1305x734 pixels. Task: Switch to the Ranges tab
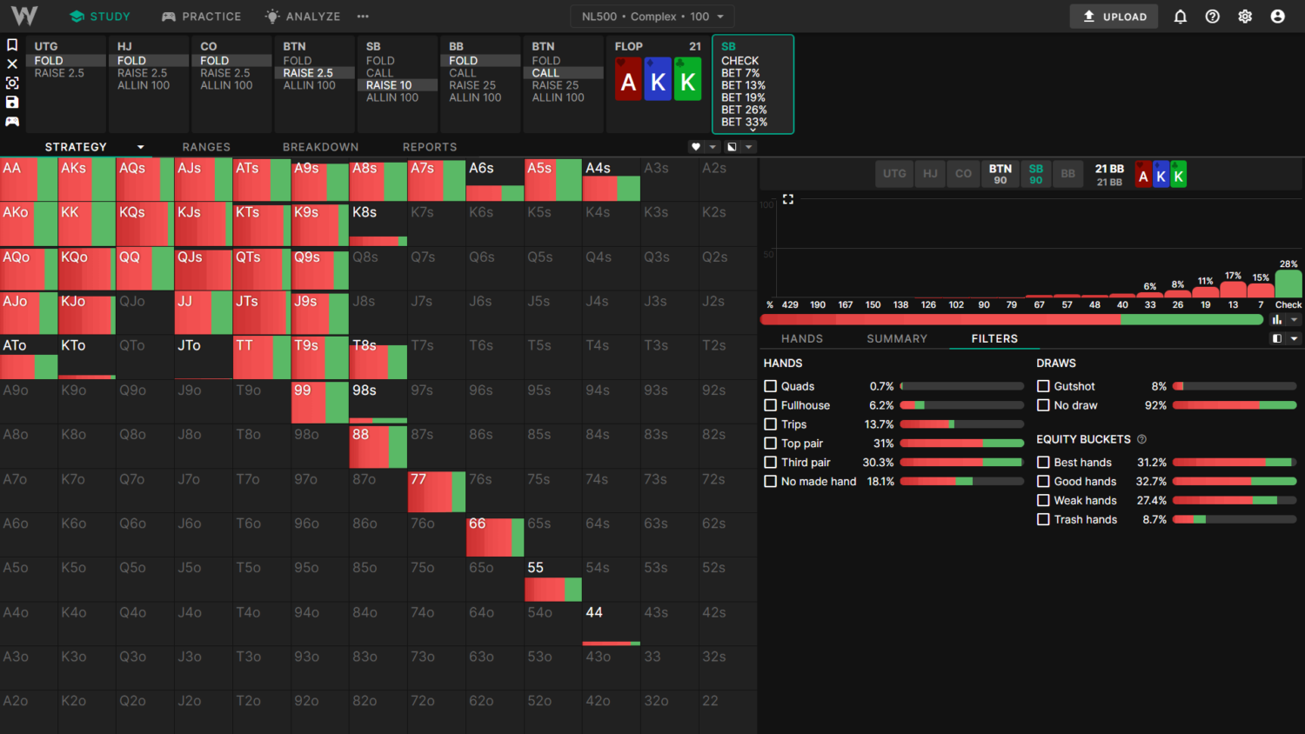206,147
